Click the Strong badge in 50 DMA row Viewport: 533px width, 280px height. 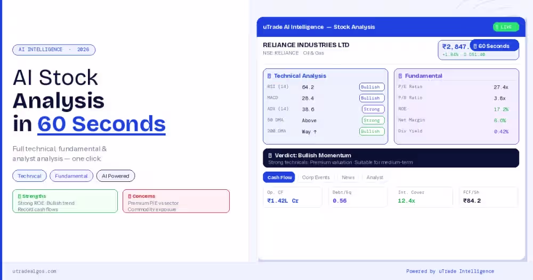coord(373,120)
